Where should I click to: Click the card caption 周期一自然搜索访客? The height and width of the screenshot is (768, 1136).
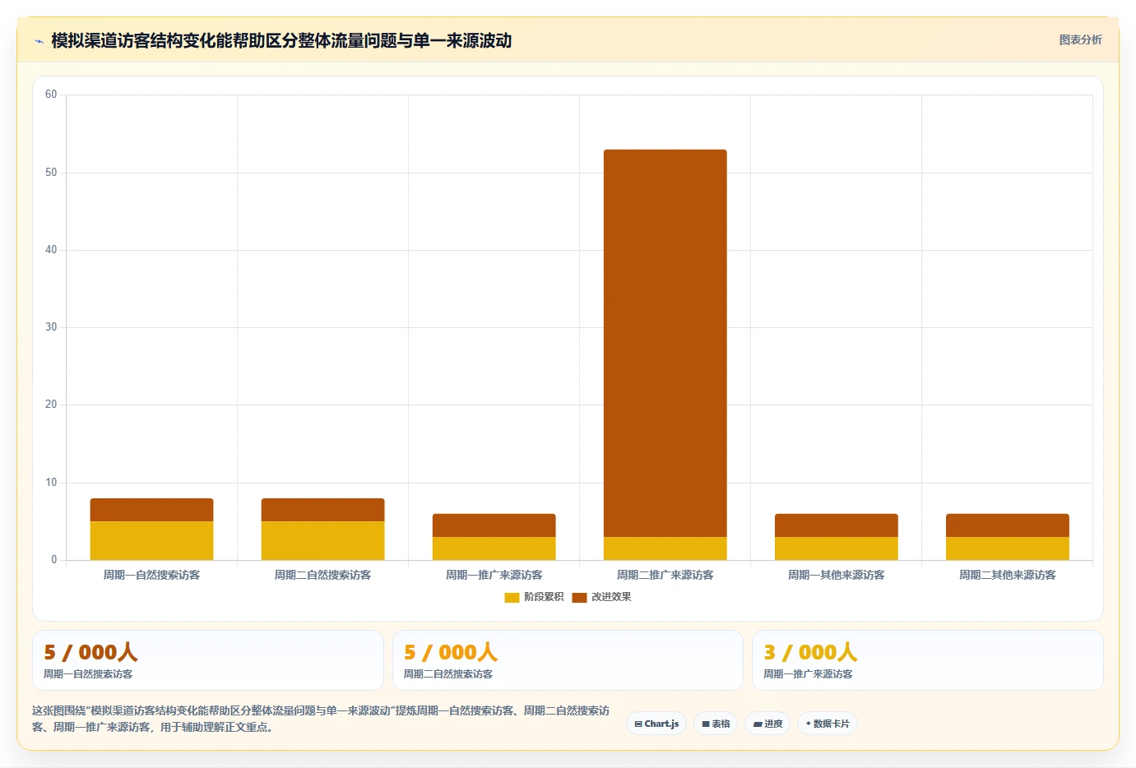[88, 674]
